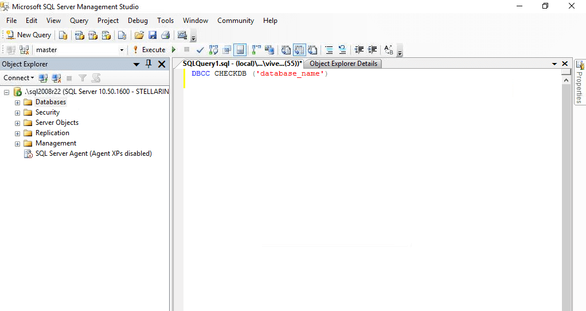Click the green Debug play icon

pyautogui.click(x=174, y=50)
